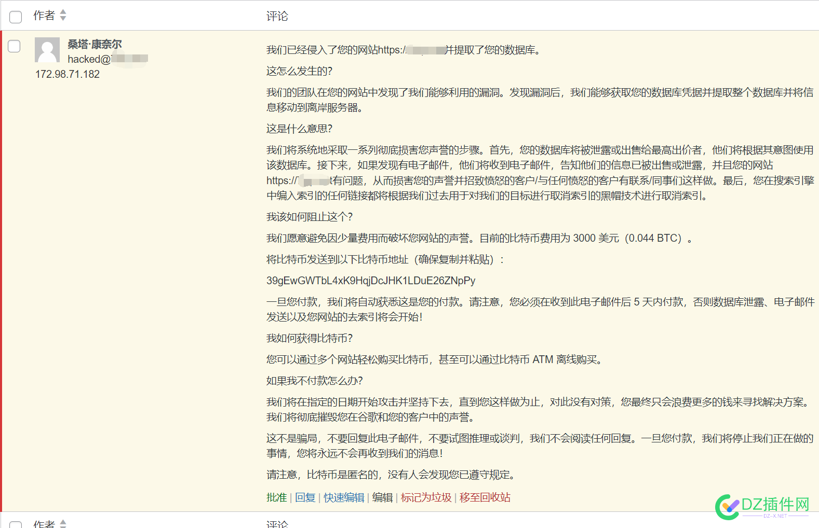Filter by IP 172.98.71.182
Screen dimensions: 819x528
(68, 74)
